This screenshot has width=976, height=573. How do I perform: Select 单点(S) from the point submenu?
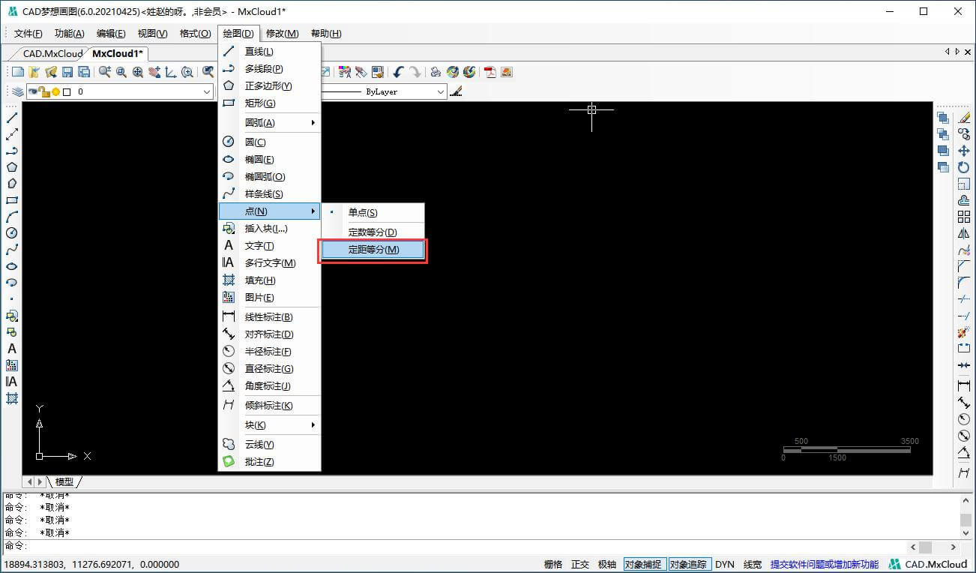(373, 213)
